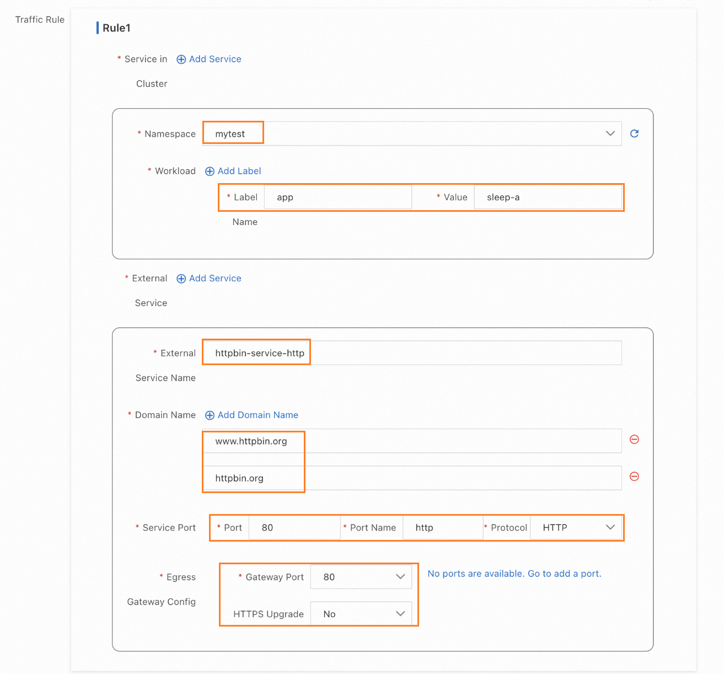
Task: Click the Add Label link
Action: [x=239, y=171]
